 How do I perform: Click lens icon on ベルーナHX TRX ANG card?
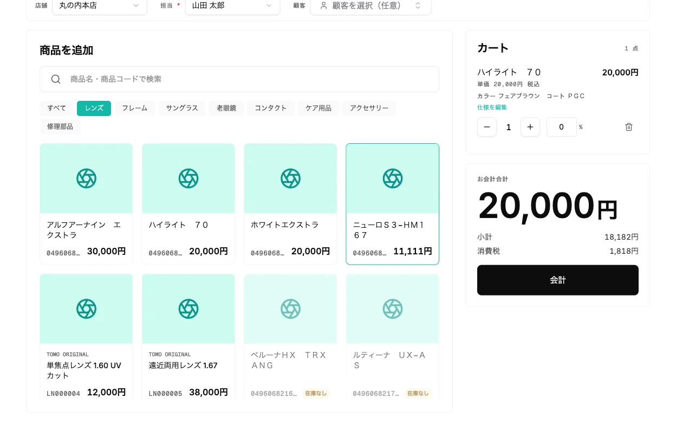[x=290, y=309]
